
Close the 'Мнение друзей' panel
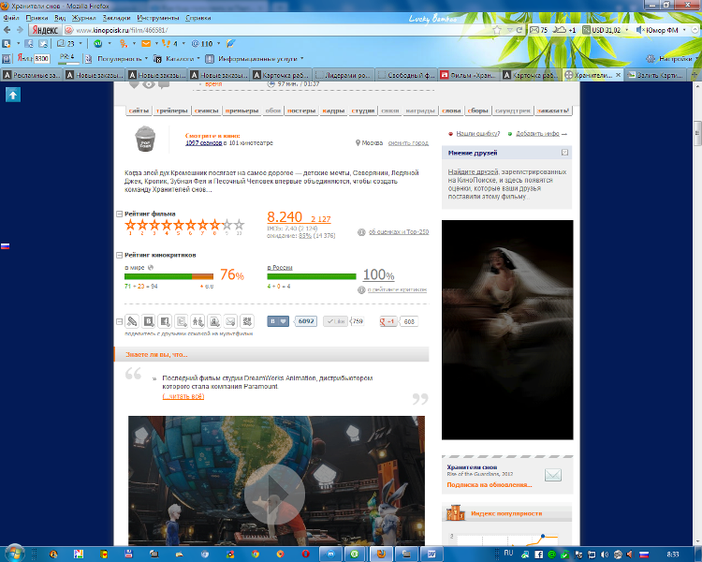click(x=564, y=153)
